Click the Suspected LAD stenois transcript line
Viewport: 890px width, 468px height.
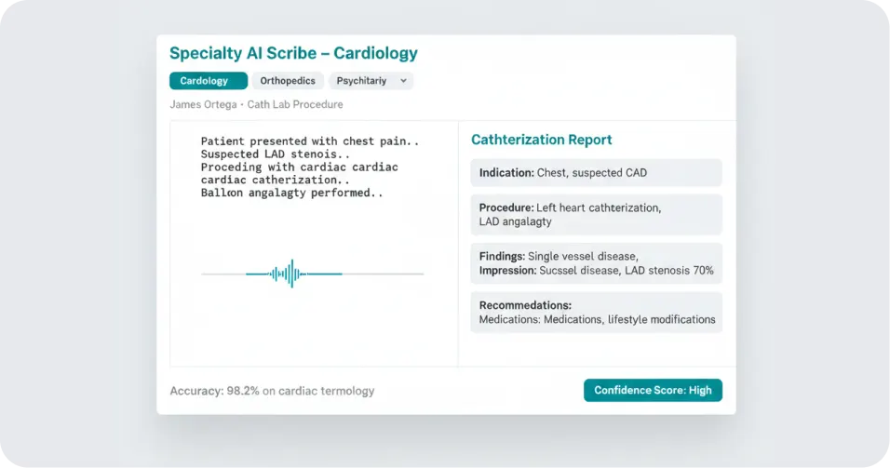(276, 154)
